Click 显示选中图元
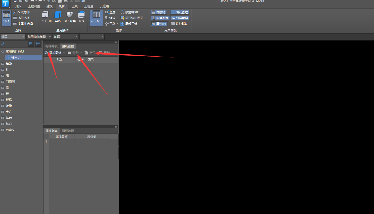The width and height of the screenshot is (374, 214). point(132,18)
